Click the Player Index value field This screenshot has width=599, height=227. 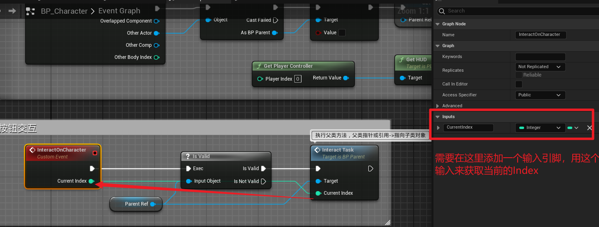pyautogui.click(x=298, y=79)
